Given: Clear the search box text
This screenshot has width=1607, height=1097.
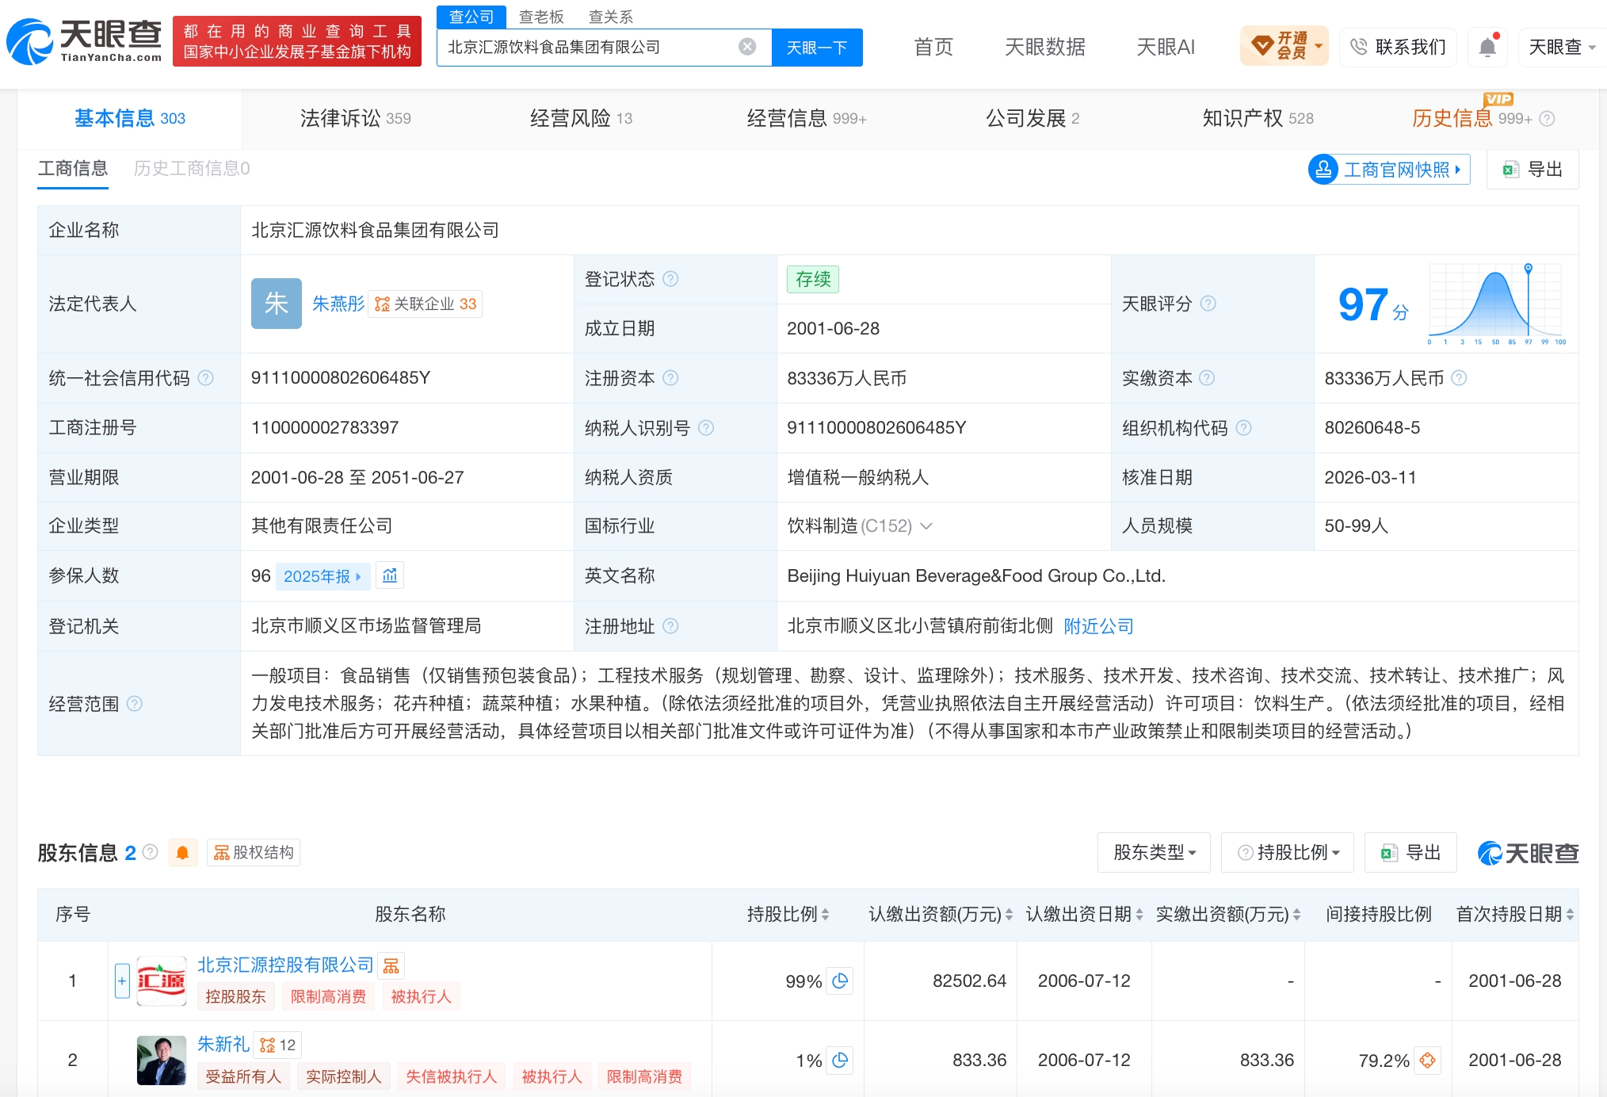Looking at the screenshot, I should (746, 47).
